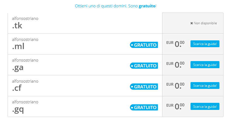Click 'Scarica la guida!' for the .ga domain
232x123 pixels.
point(205,65)
